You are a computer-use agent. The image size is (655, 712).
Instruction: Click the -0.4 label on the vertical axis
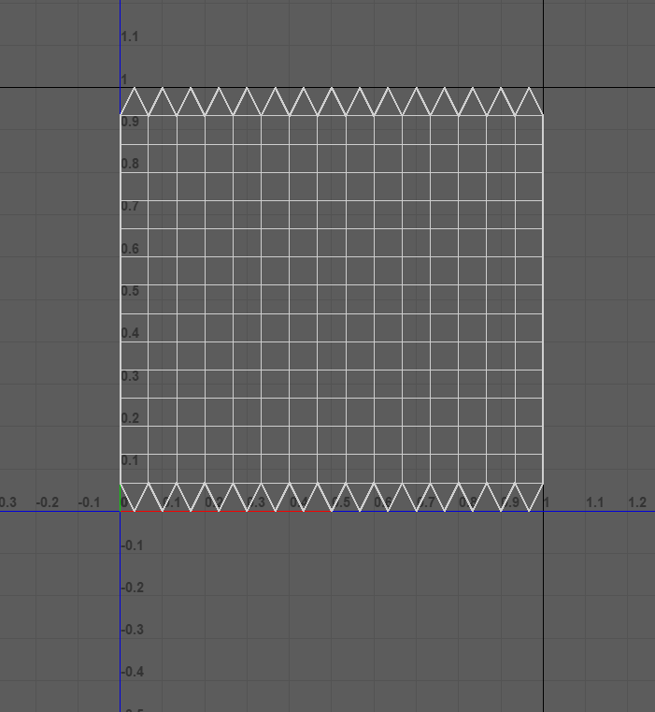click(x=132, y=672)
